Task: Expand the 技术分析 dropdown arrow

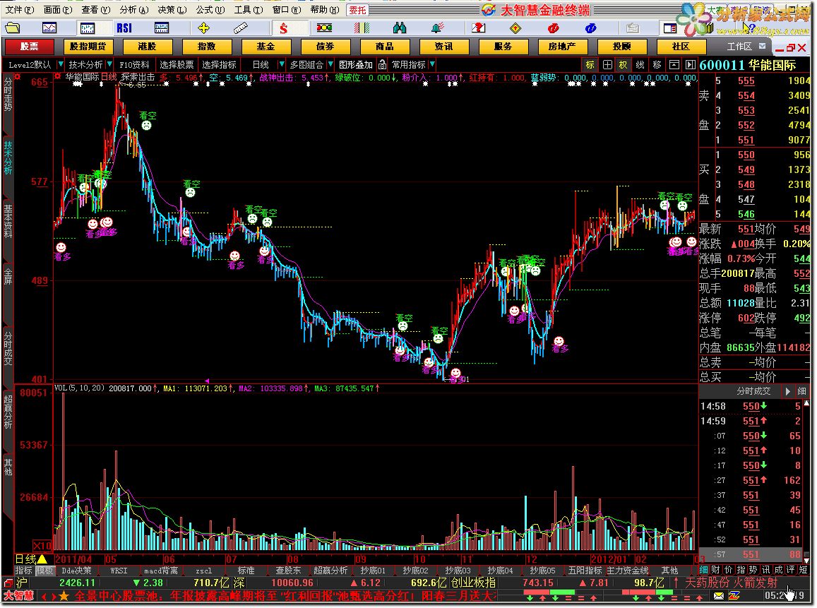Action: [109, 64]
